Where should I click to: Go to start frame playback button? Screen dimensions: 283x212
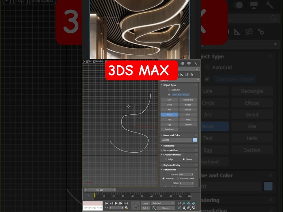coord(107,203)
